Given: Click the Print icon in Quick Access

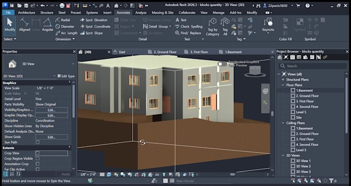Looking at the screenshot, I should point(62,5).
